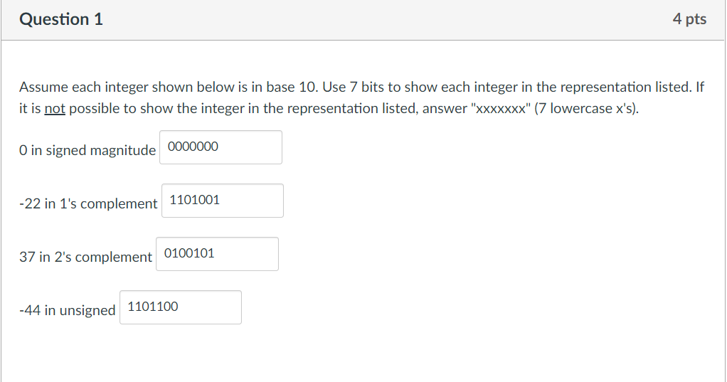
Task: Click the '-22 in 1's complement' label
Action: point(88,203)
